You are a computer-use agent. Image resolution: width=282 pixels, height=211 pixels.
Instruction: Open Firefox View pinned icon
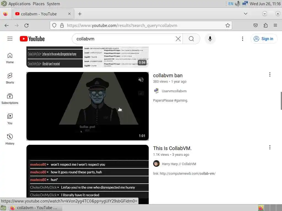point(6,14)
